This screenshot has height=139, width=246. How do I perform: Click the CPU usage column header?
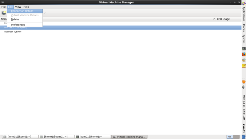coord(228,19)
